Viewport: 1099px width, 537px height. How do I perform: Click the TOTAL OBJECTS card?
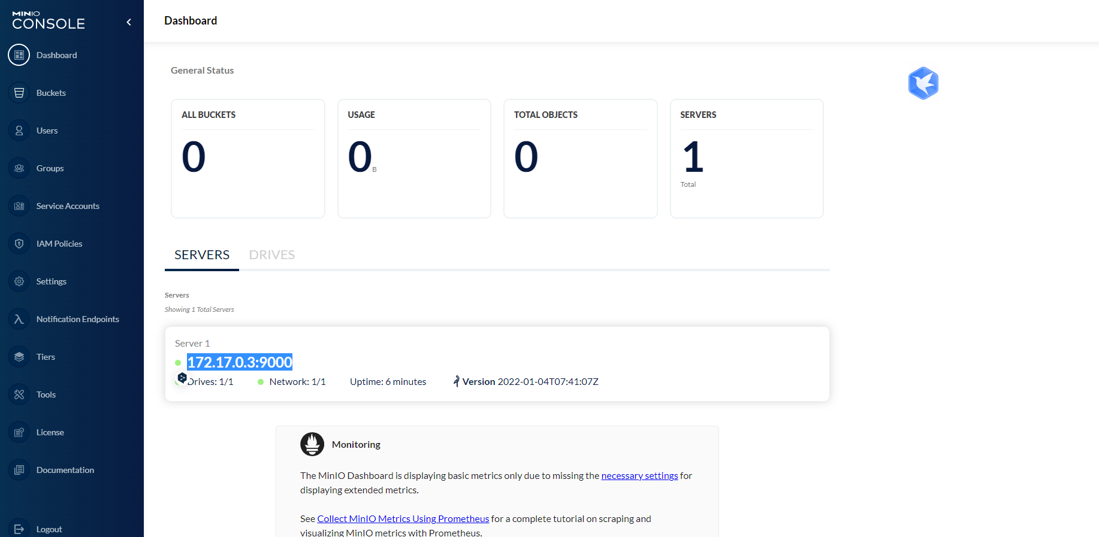[581, 159]
